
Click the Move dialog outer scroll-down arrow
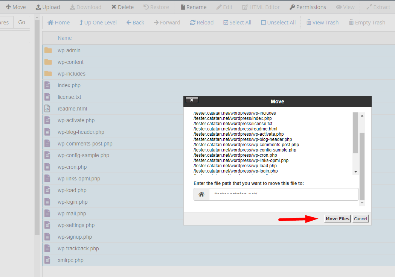tap(362, 203)
